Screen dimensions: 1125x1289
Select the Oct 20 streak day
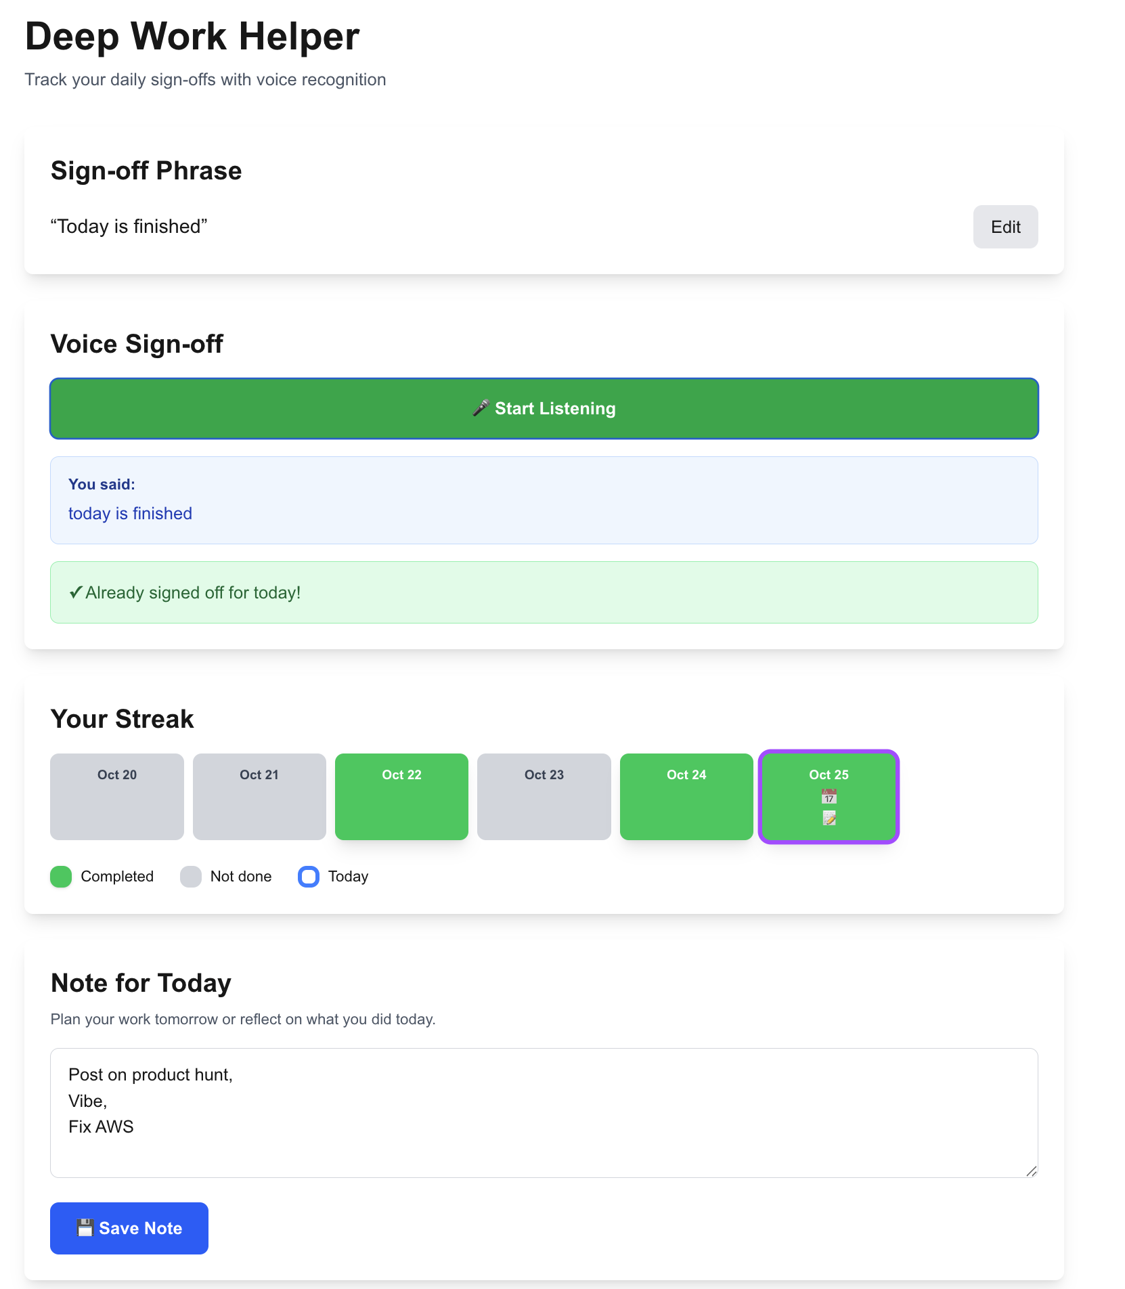click(x=117, y=797)
